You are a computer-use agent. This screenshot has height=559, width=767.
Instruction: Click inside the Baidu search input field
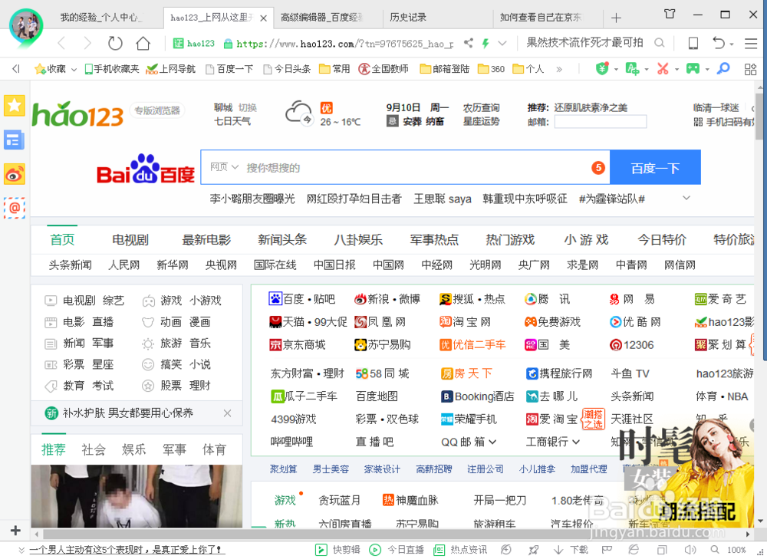(x=383, y=166)
